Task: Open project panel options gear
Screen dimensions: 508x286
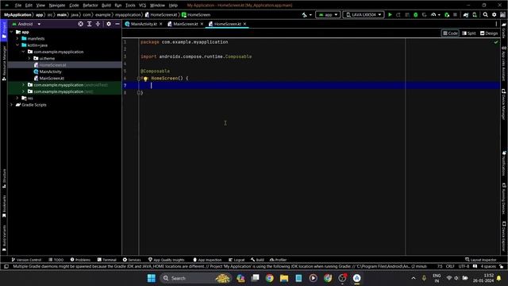Action: (x=109, y=24)
